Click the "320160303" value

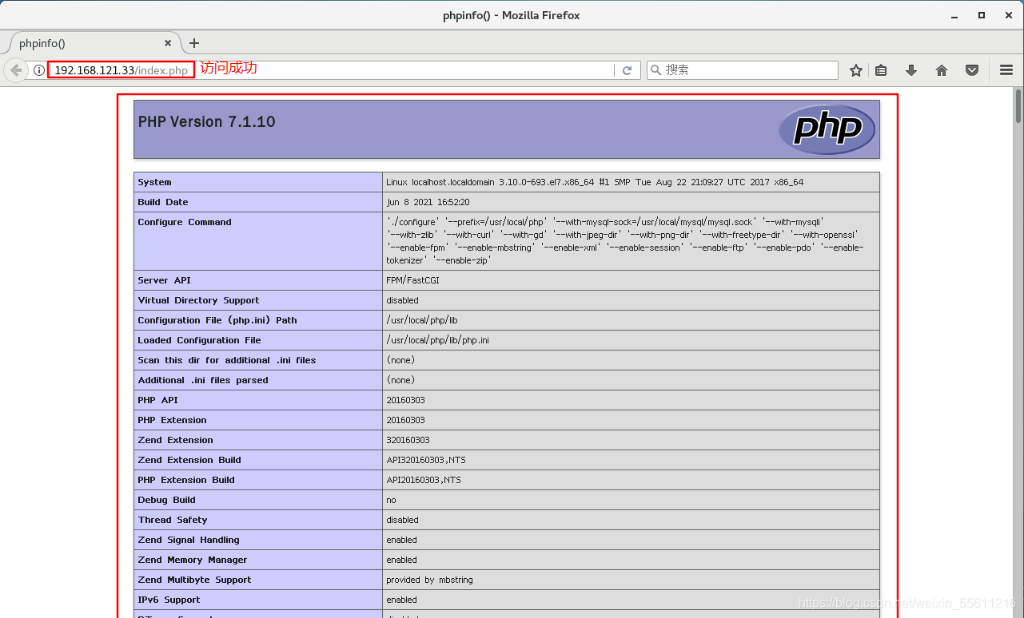point(408,440)
